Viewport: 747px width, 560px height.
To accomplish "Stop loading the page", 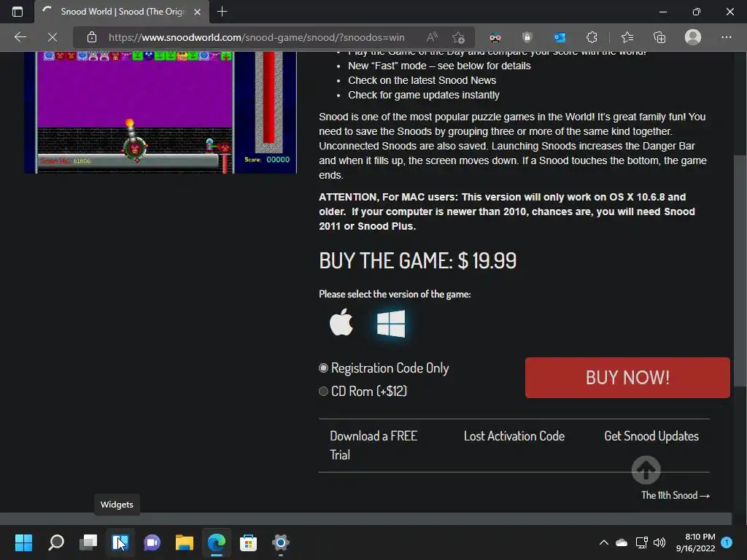I will pyautogui.click(x=53, y=37).
